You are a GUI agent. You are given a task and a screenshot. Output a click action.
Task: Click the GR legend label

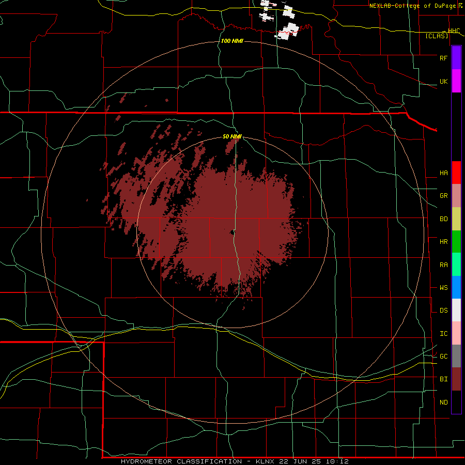click(x=443, y=196)
